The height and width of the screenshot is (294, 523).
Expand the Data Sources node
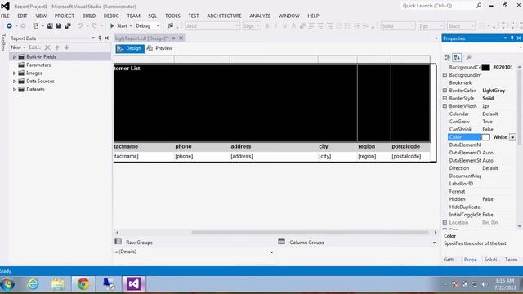[x=14, y=81]
